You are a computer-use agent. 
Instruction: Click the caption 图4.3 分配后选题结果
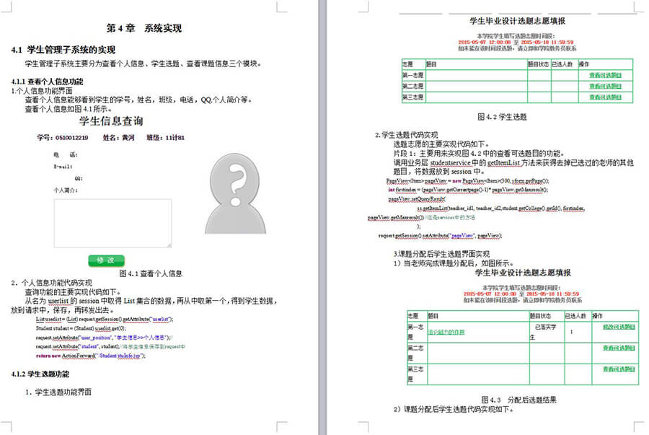(x=519, y=400)
